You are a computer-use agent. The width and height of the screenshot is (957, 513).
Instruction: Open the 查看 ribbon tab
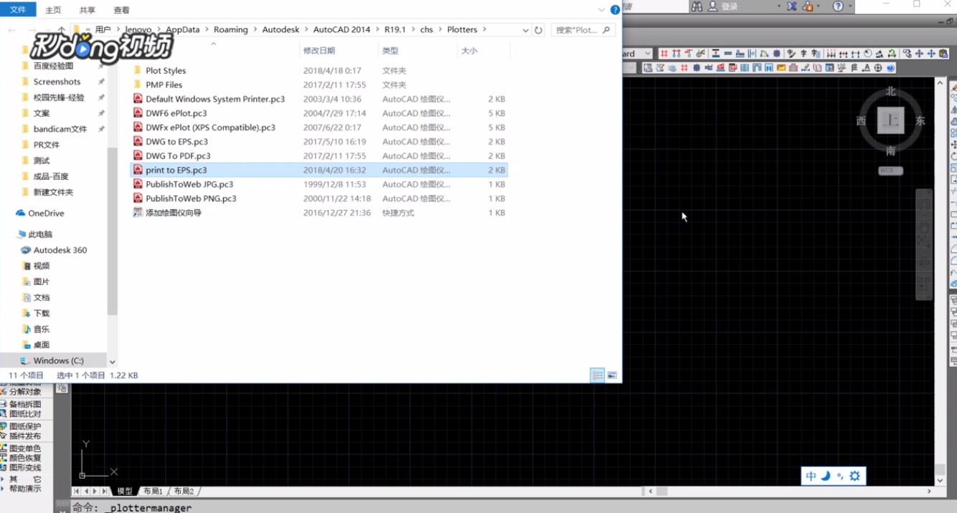pos(122,10)
